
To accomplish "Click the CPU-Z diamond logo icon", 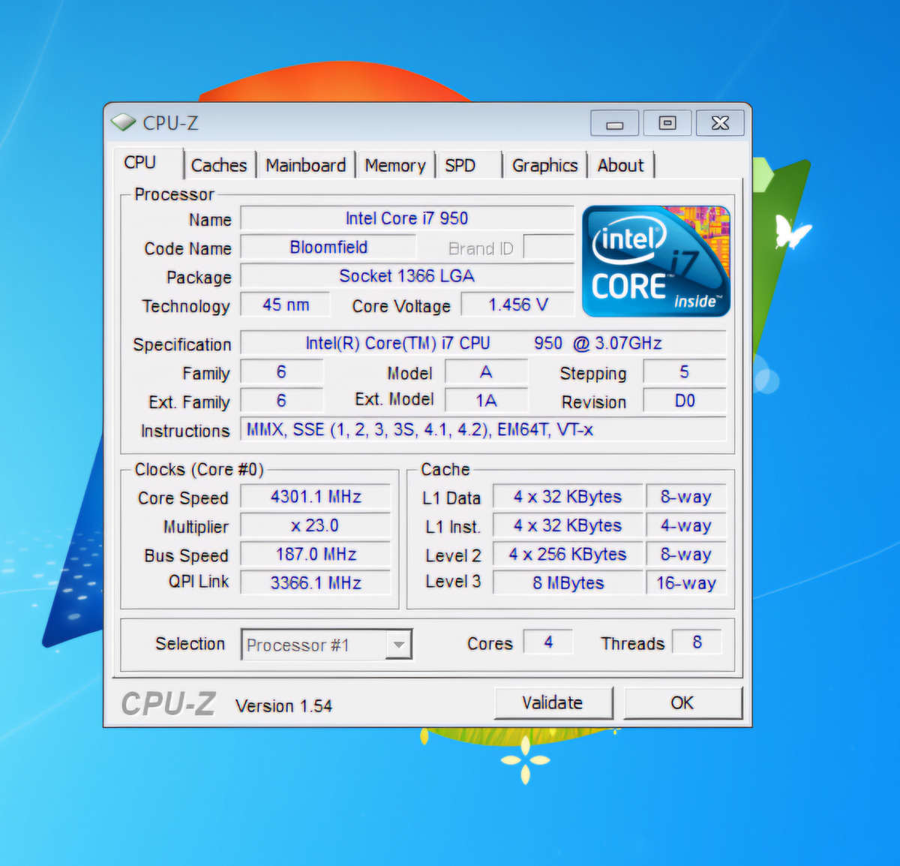I will (x=122, y=122).
